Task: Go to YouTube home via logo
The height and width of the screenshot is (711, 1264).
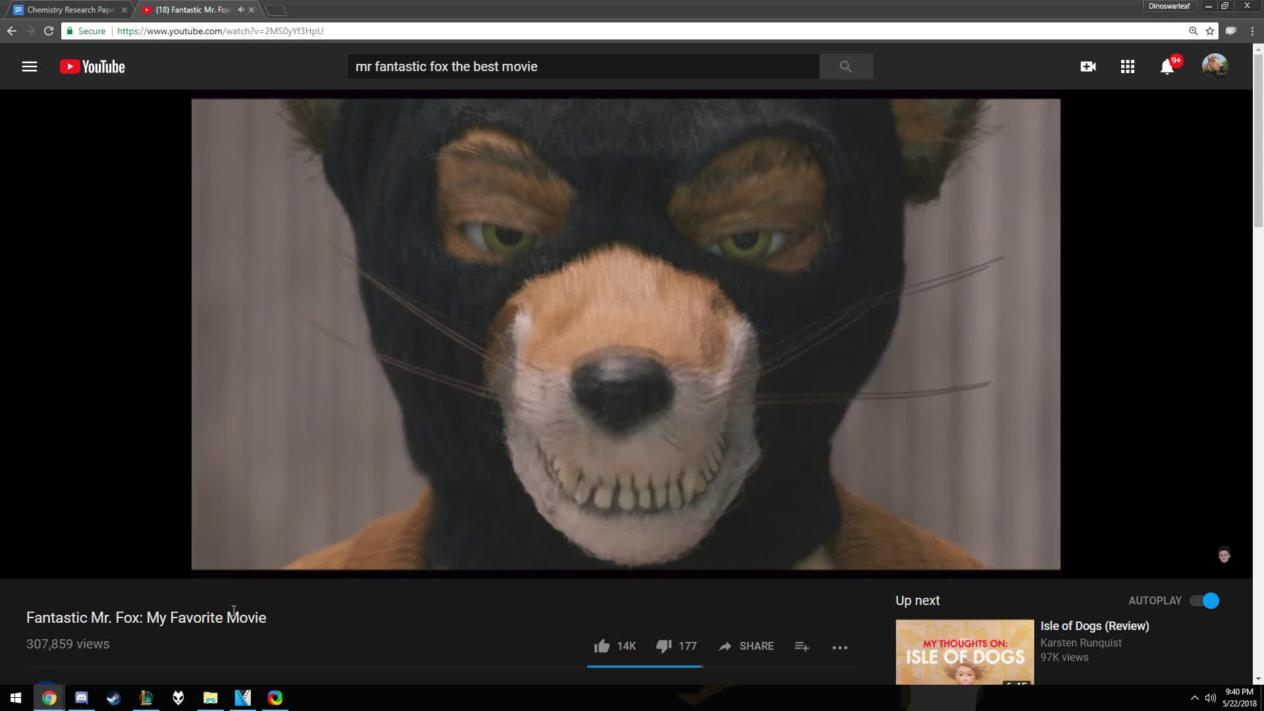Action: click(92, 66)
